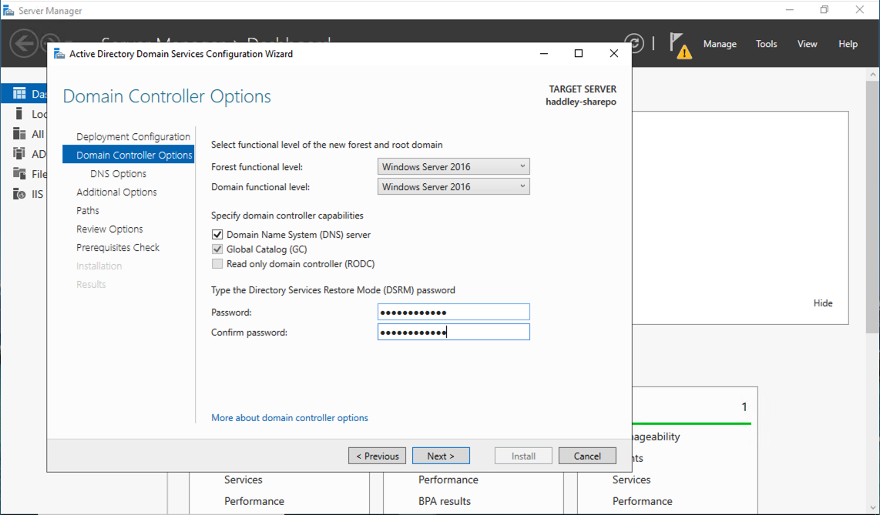The image size is (880, 515).
Task: Toggle Domain Name System (DNS) server checkbox
Action: (217, 235)
